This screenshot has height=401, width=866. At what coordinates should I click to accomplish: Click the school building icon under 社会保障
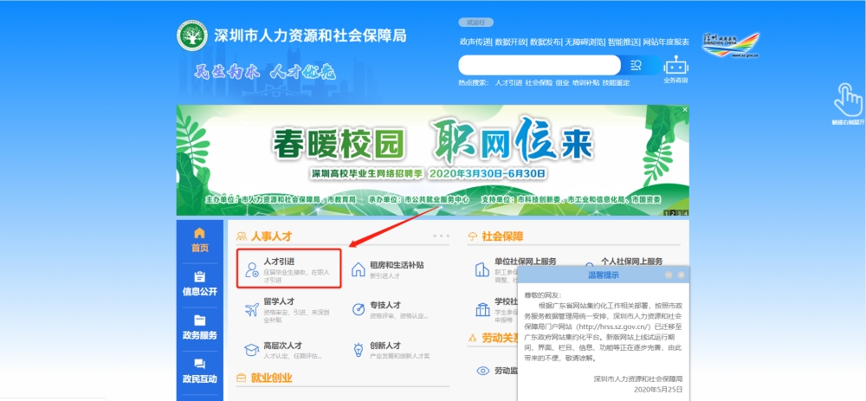[x=482, y=309]
